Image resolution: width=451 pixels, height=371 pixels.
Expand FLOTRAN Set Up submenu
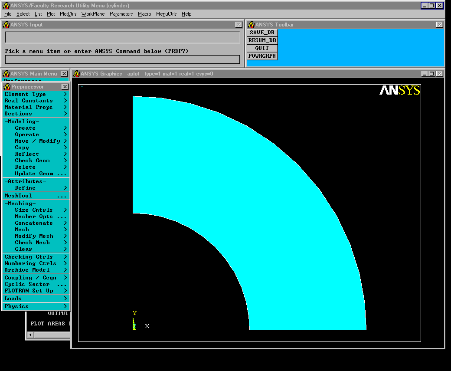click(36, 291)
